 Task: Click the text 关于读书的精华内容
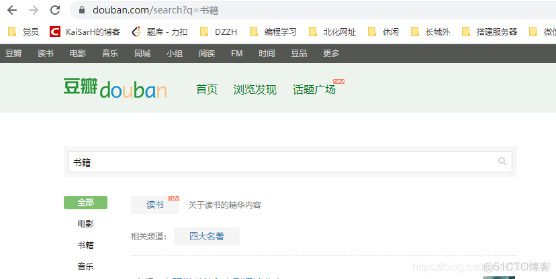225,205
